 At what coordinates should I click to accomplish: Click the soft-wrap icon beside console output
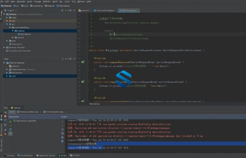coord(62,130)
